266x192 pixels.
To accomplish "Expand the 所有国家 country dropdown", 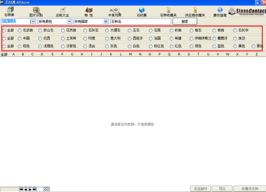I will point(106,21).
